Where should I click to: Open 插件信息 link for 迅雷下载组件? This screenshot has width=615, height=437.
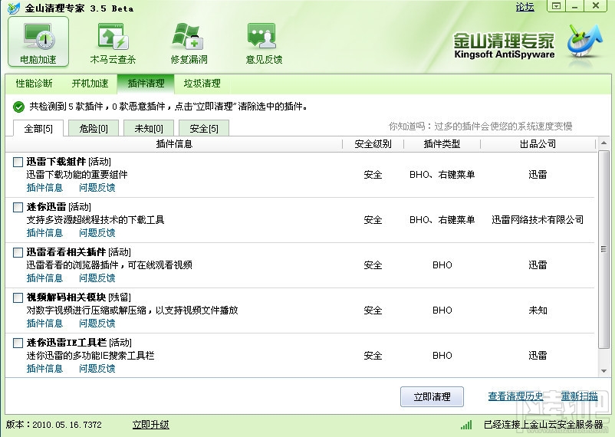tap(44, 188)
